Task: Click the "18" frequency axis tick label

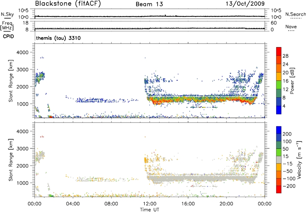Action: tap(26, 23)
